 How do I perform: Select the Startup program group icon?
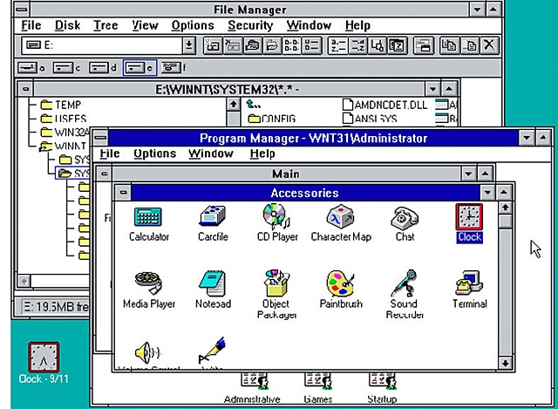tap(382, 381)
